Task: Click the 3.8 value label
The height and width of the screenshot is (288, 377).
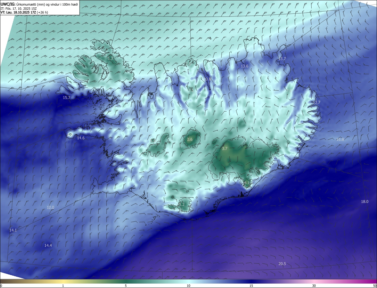Action: pyautogui.click(x=209, y=79)
